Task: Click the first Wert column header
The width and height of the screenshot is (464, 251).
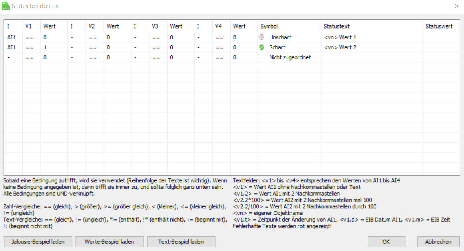Action: (54, 26)
